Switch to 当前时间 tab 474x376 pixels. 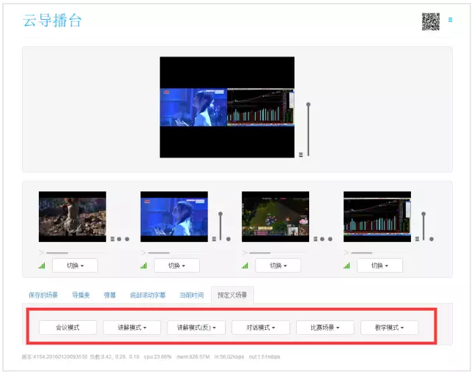[x=192, y=295]
